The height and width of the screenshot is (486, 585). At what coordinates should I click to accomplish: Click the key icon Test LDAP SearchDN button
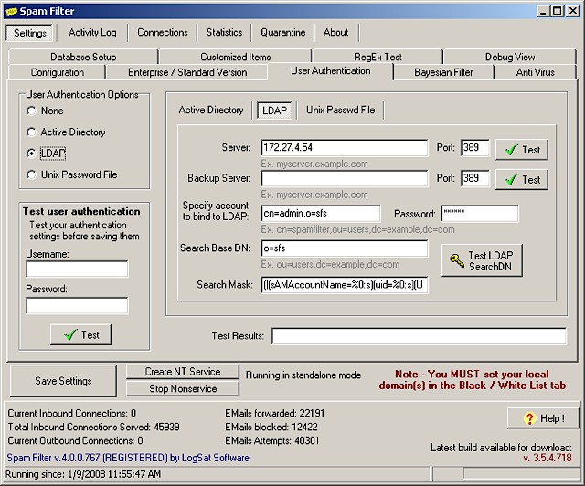[x=482, y=260]
